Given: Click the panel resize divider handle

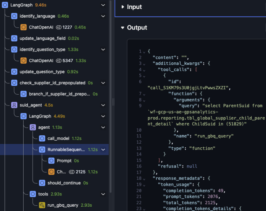Looking at the screenshot, I should [113, 102].
